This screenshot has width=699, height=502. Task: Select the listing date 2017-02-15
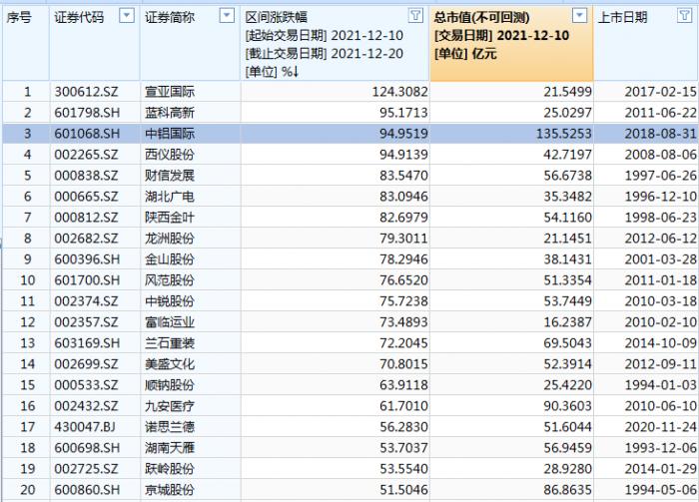[x=660, y=92]
